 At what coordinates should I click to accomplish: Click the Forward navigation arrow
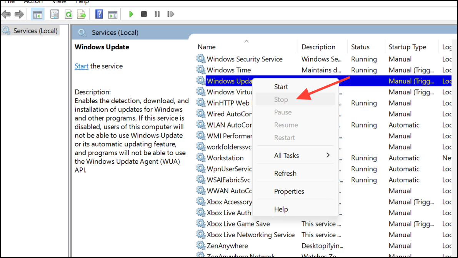point(18,14)
